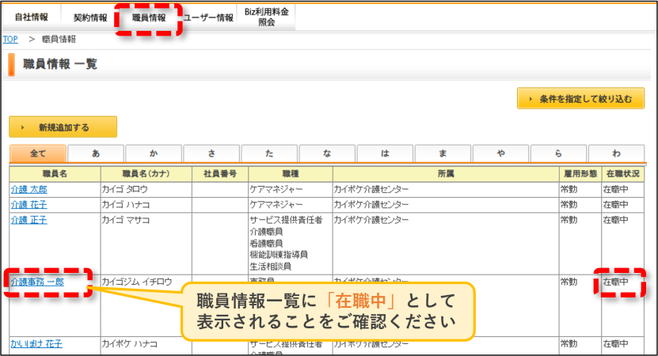Open the 契約情報 tab
Viewport: 658px width, 356px height.
(90, 17)
